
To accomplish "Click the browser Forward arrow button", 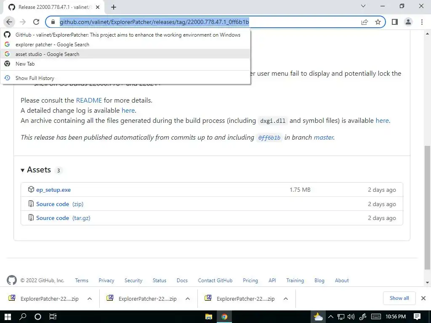I will coord(23,22).
